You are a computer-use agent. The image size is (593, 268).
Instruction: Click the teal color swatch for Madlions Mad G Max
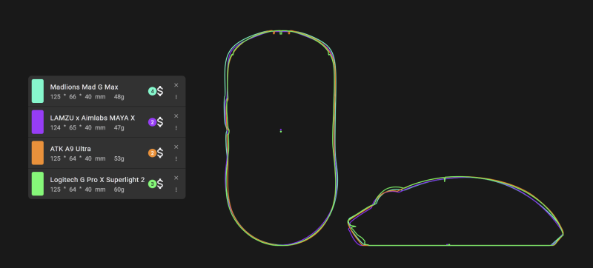[x=38, y=91]
